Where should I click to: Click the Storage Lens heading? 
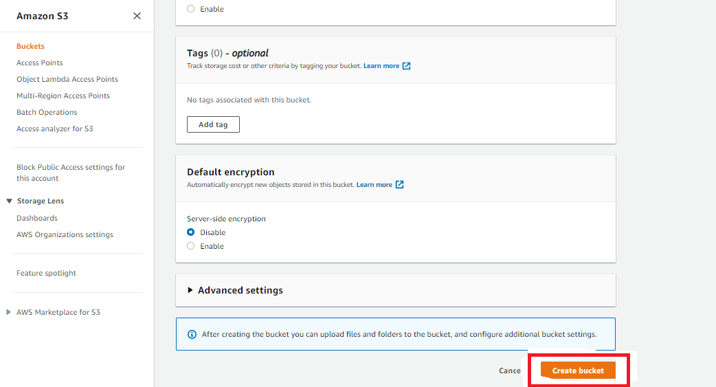(x=41, y=201)
